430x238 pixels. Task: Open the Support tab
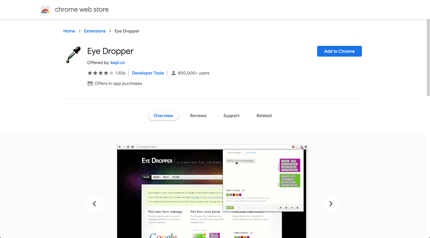(231, 116)
